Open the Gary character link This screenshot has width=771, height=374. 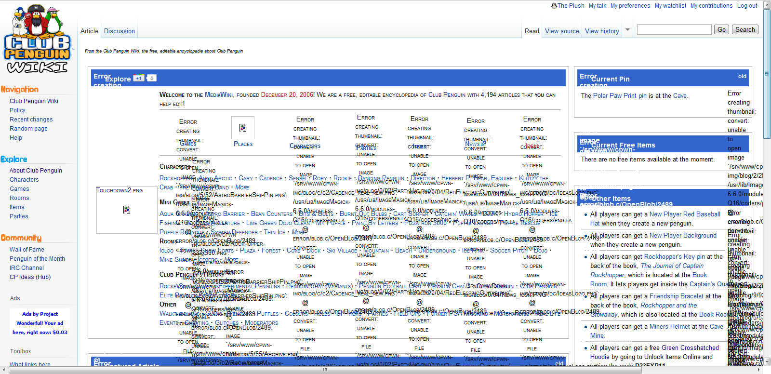(x=245, y=178)
